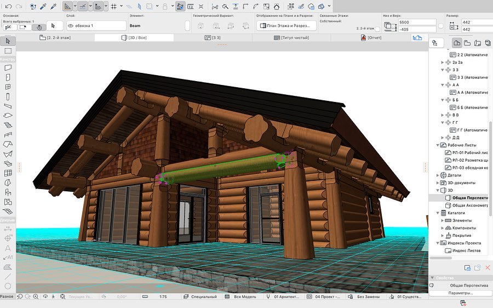Toggle the checkbox beside 2. 2-й этаж
Image resolution: width=493 pixels, height=308 pixels.
pyautogui.click(x=377, y=28)
